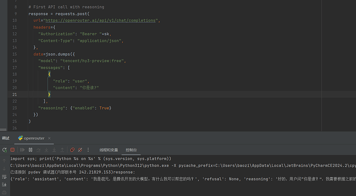
Task: Click the console Up stack trace arrow
Action: (x=4, y=161)
